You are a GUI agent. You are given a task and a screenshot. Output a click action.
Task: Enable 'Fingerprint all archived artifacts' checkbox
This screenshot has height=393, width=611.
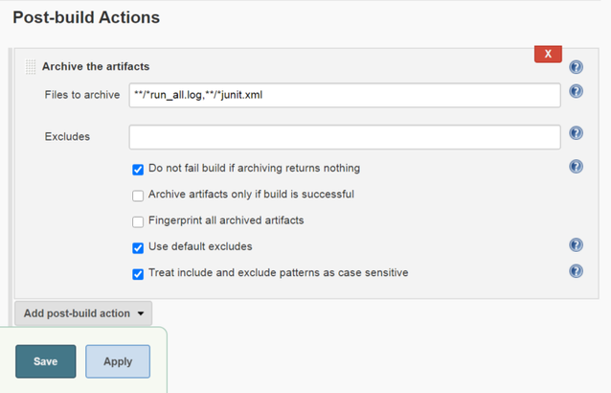pos(138,220)
